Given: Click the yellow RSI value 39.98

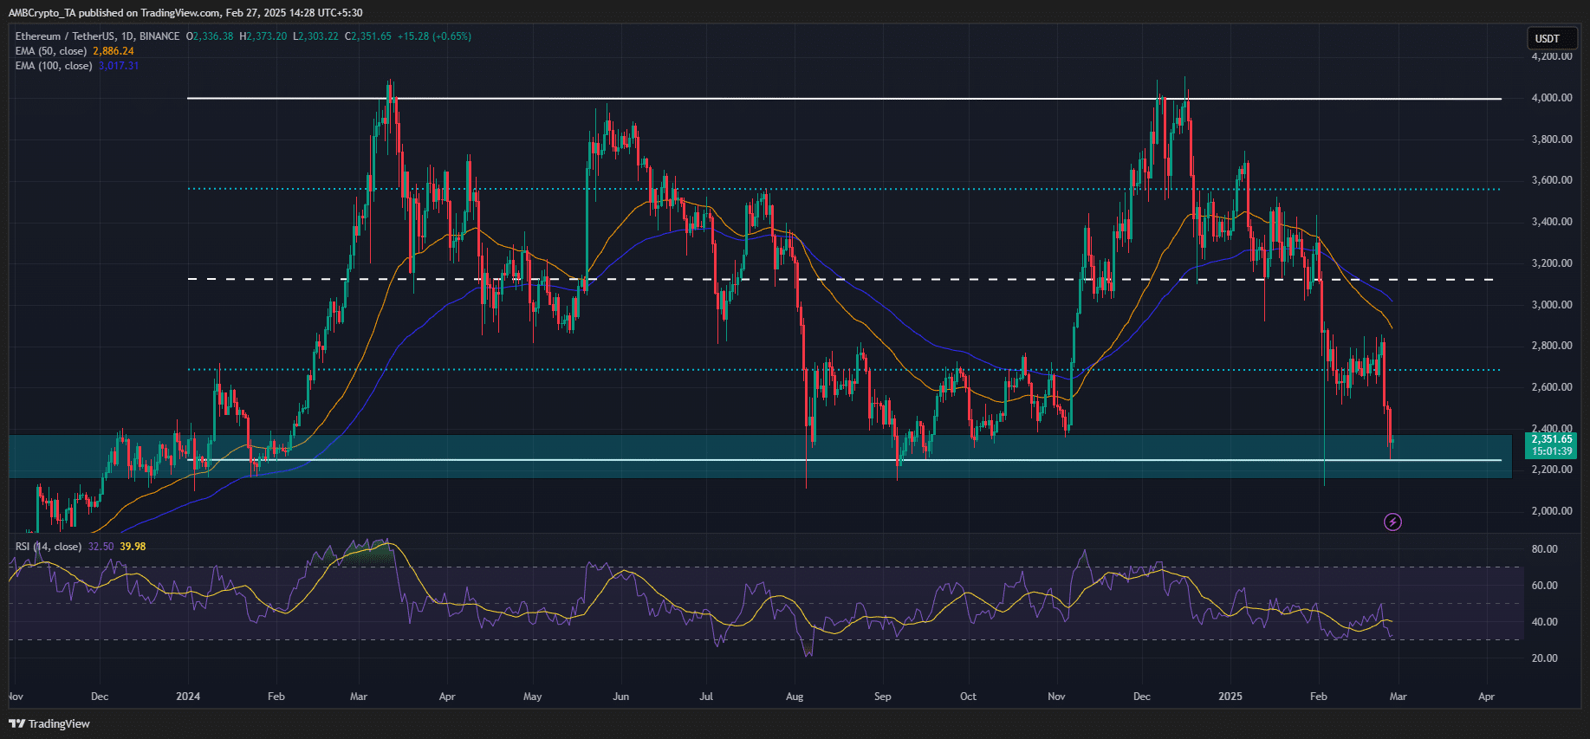Looking at the screenshot, I should point(133,547).
